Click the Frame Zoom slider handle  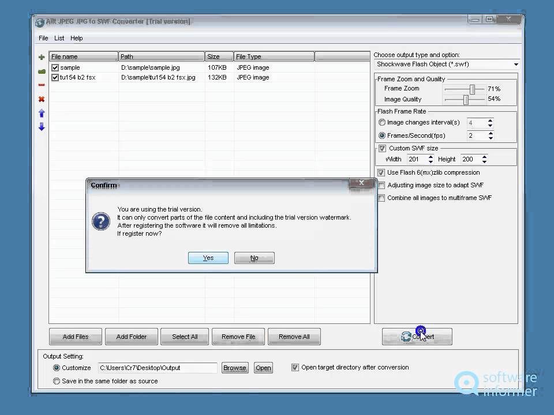[x=472, y=89]
